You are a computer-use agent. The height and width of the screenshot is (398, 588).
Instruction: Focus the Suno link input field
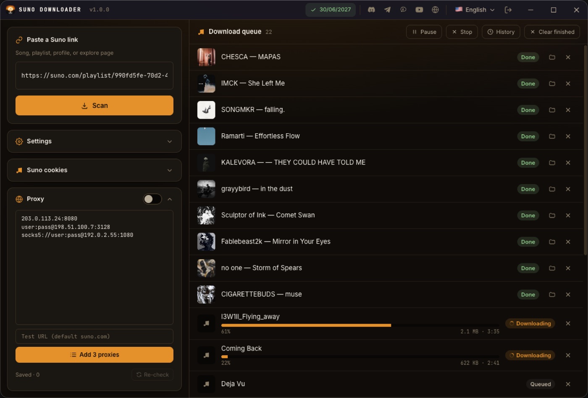point(94,75)
